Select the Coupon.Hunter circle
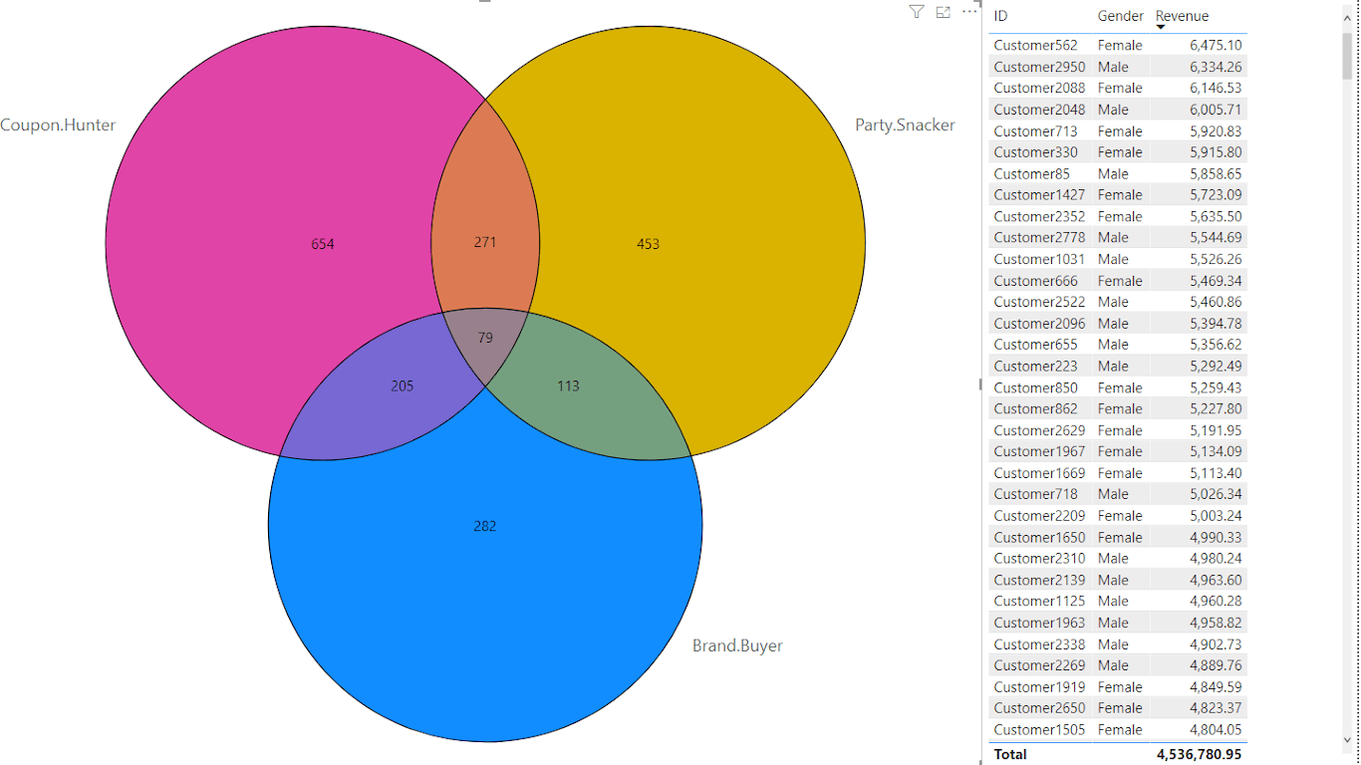Viewport: 1361px width, 765px height. 323,242
